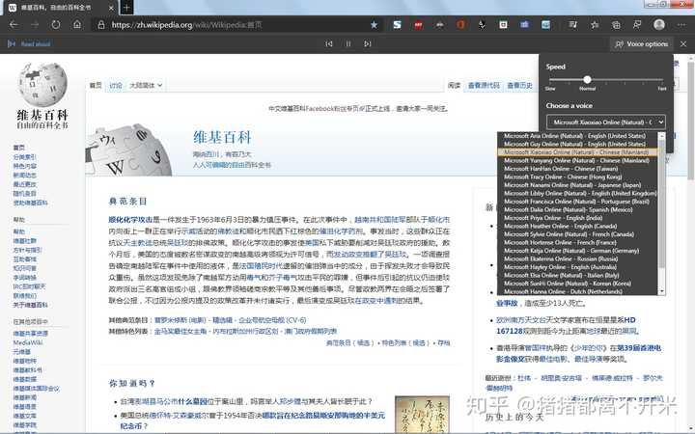Open the 讨论 tab on Wikipedia
Image resolution: width=695 pixels, height=434 pixels.
point(116,86)
